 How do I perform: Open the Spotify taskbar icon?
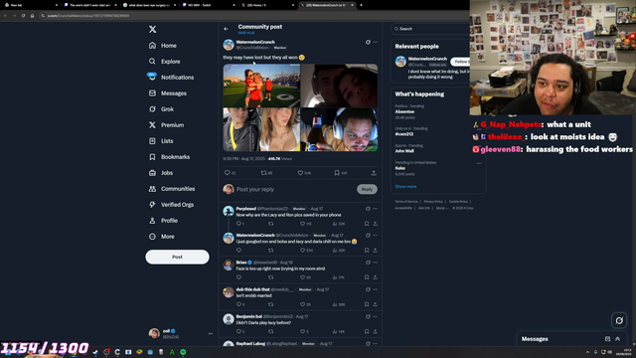(x=183, y=352)
